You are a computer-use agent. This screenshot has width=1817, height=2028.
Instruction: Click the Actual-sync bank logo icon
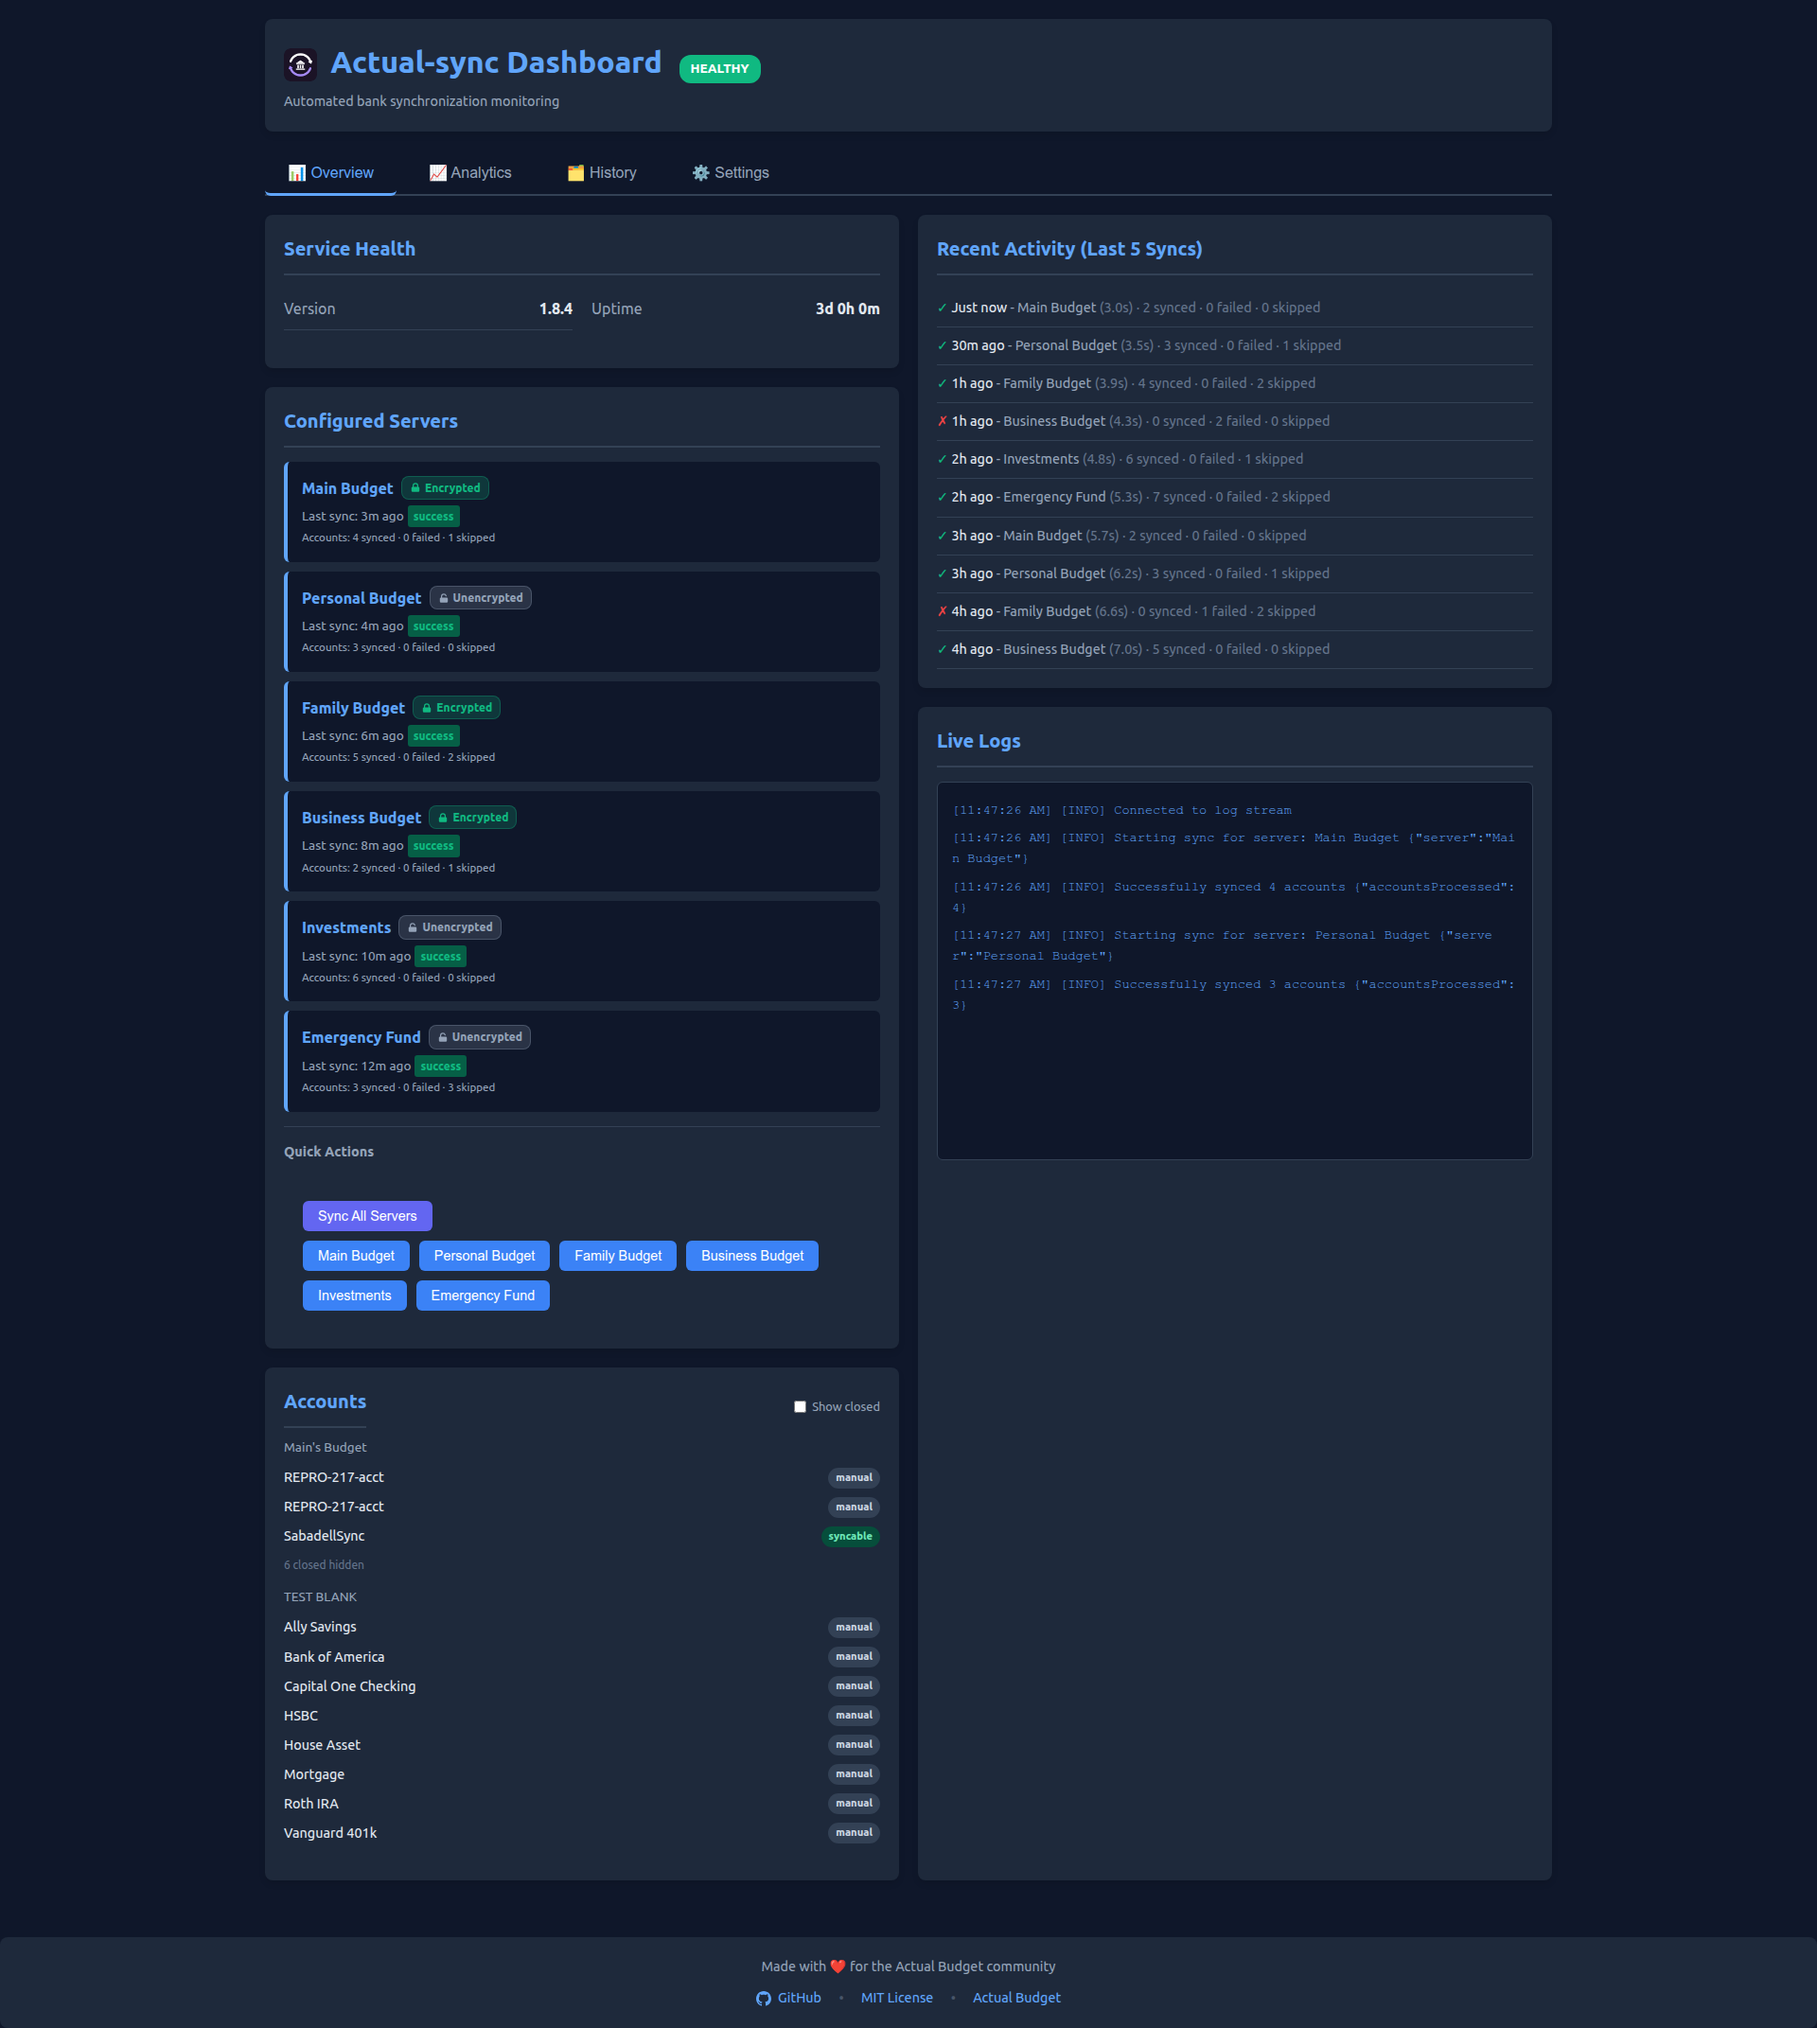[299, 65]
